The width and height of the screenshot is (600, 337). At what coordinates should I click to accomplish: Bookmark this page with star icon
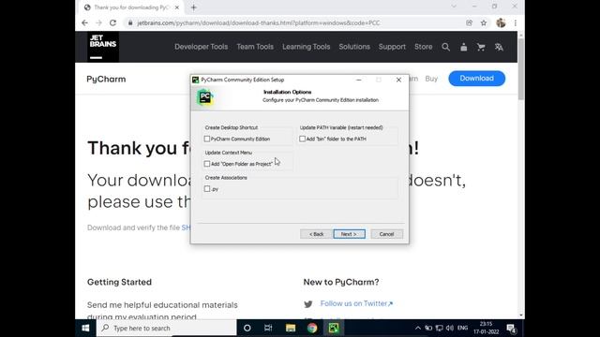[484, 22]
